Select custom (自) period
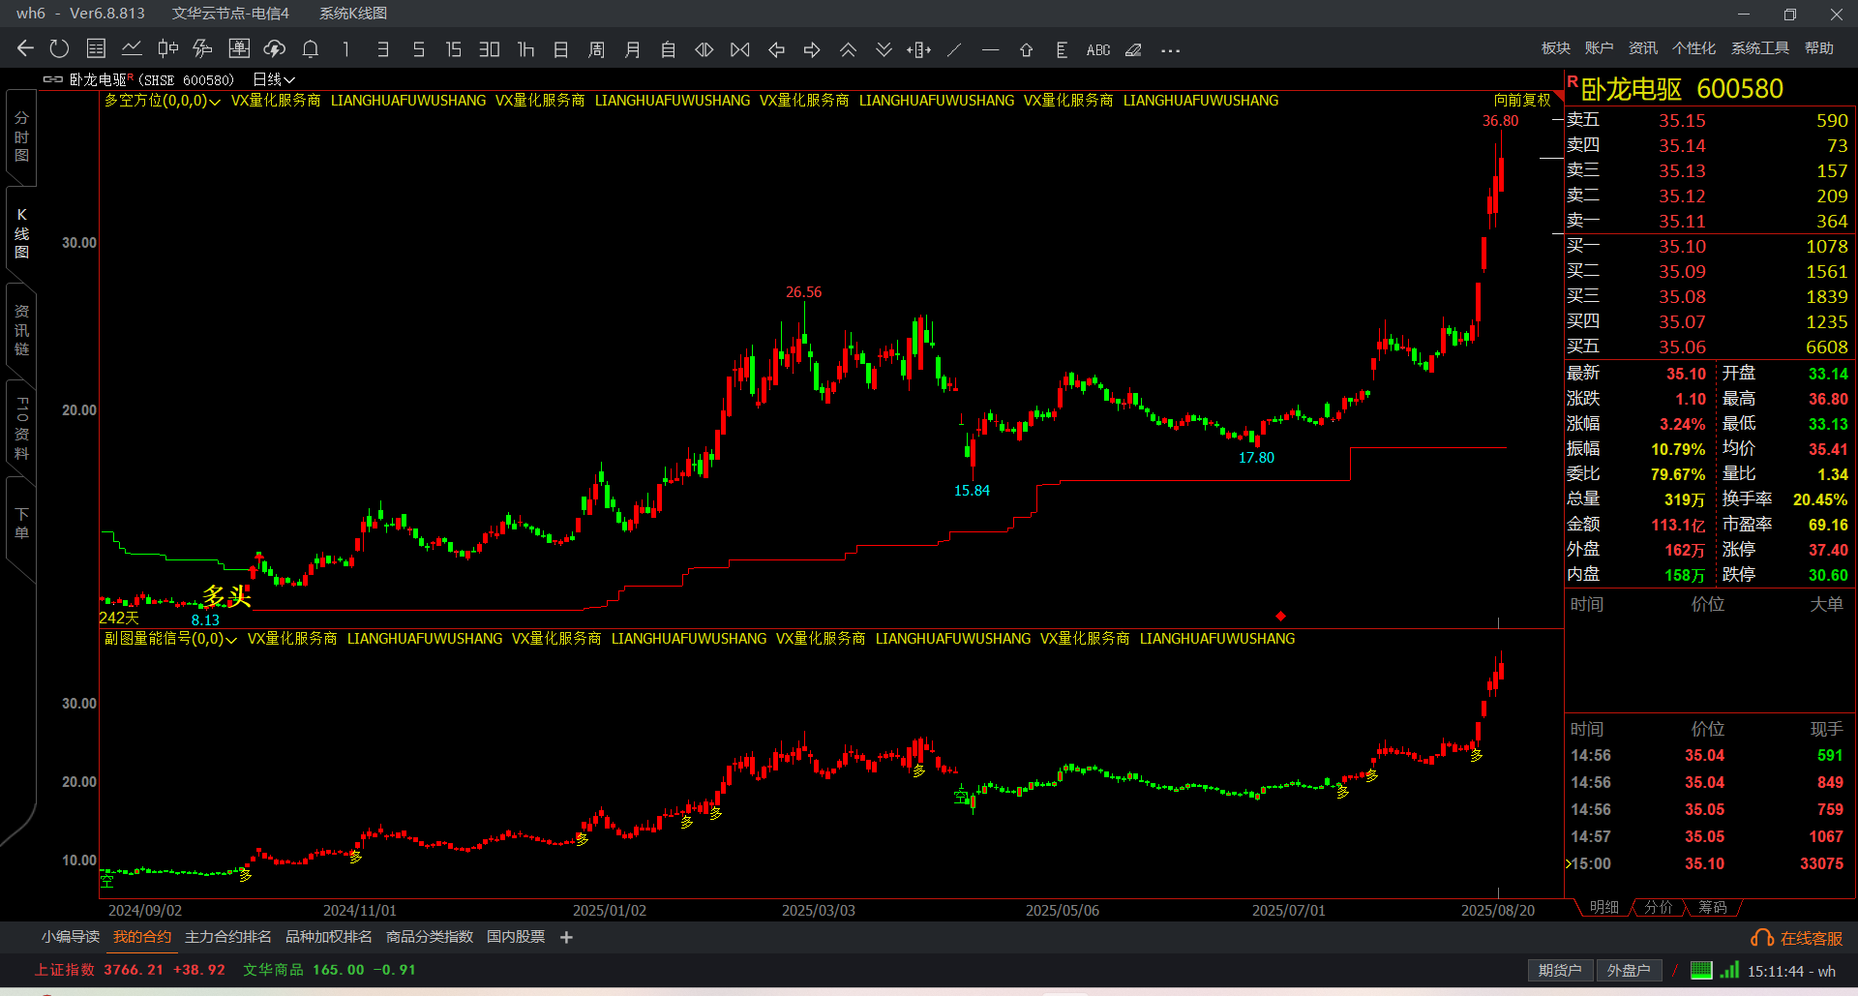 tap(669, 49)
